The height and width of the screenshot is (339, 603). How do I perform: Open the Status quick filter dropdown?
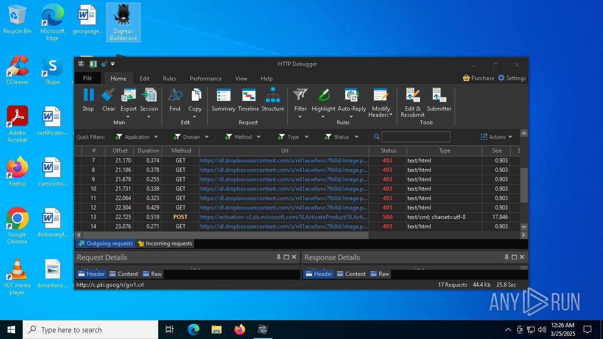click(341, 137)
